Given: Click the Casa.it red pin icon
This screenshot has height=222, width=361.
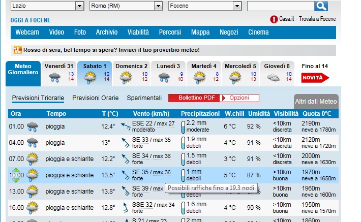Looking at the screenshot, I should click(x=274, y=19).
